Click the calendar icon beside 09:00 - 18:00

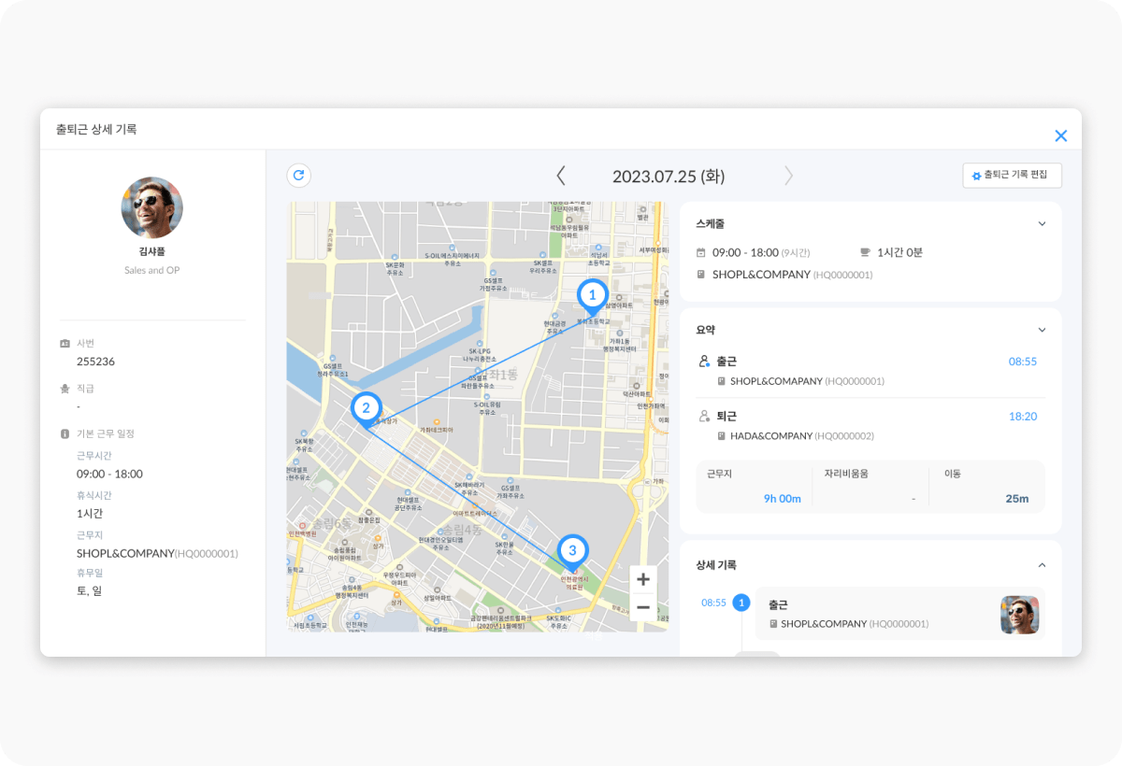701,252
